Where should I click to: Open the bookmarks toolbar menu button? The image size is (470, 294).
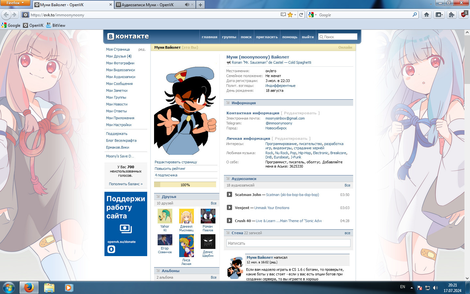pyautogui.click(x=439, y=15)
